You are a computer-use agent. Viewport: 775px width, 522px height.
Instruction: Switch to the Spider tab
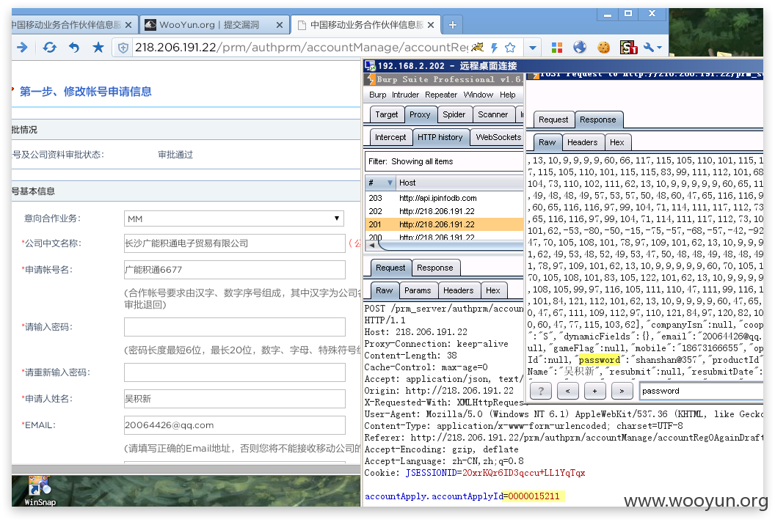[454, 114]
